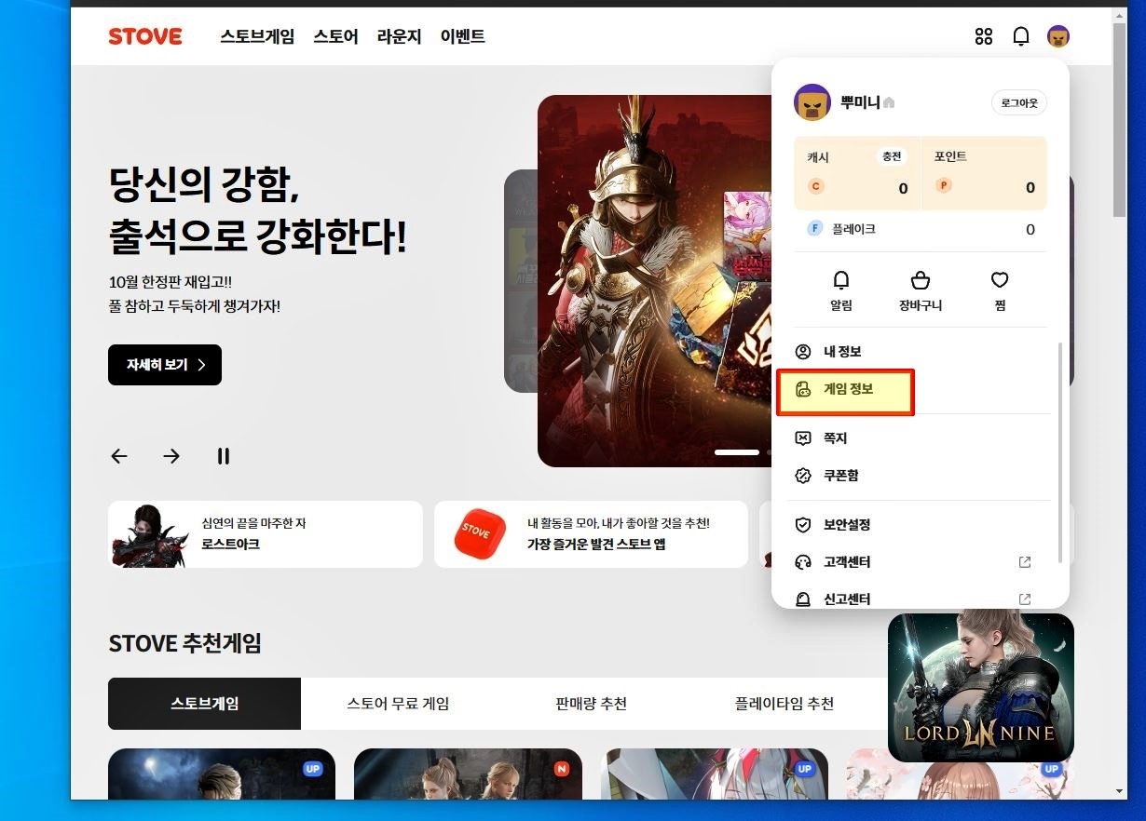Viewport: 1146px width, 821px height.
Task: Click the banner slide indicator bar
Action: coord(737,452)
